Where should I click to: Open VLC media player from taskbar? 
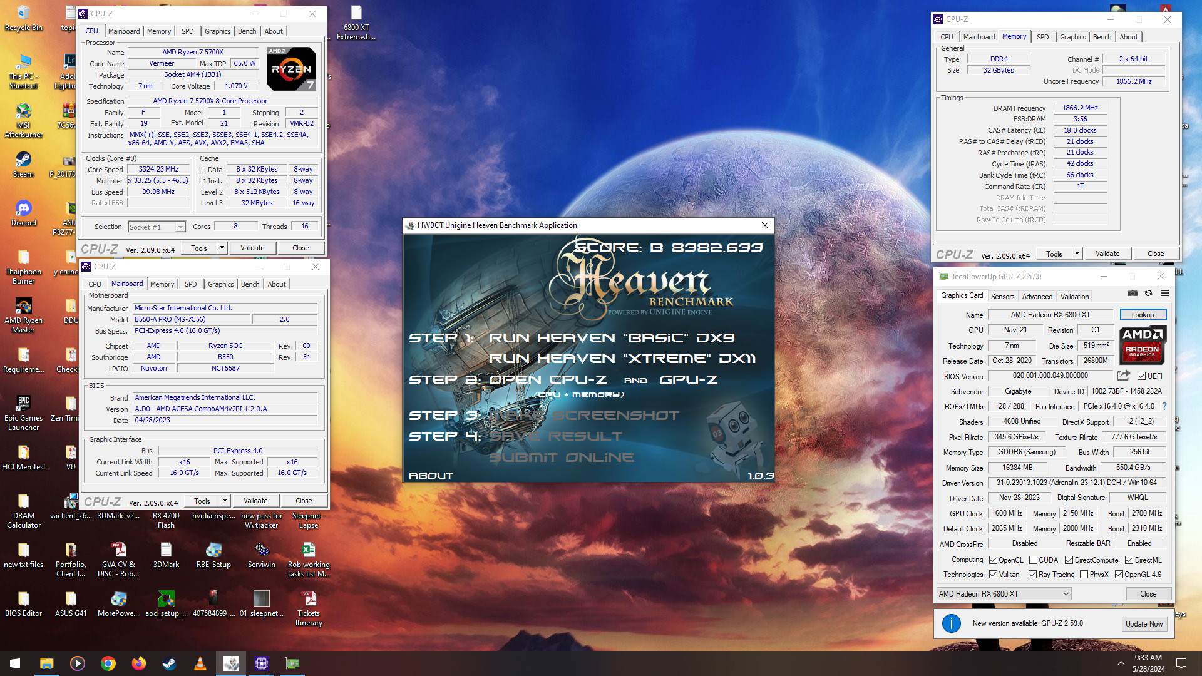200,663
